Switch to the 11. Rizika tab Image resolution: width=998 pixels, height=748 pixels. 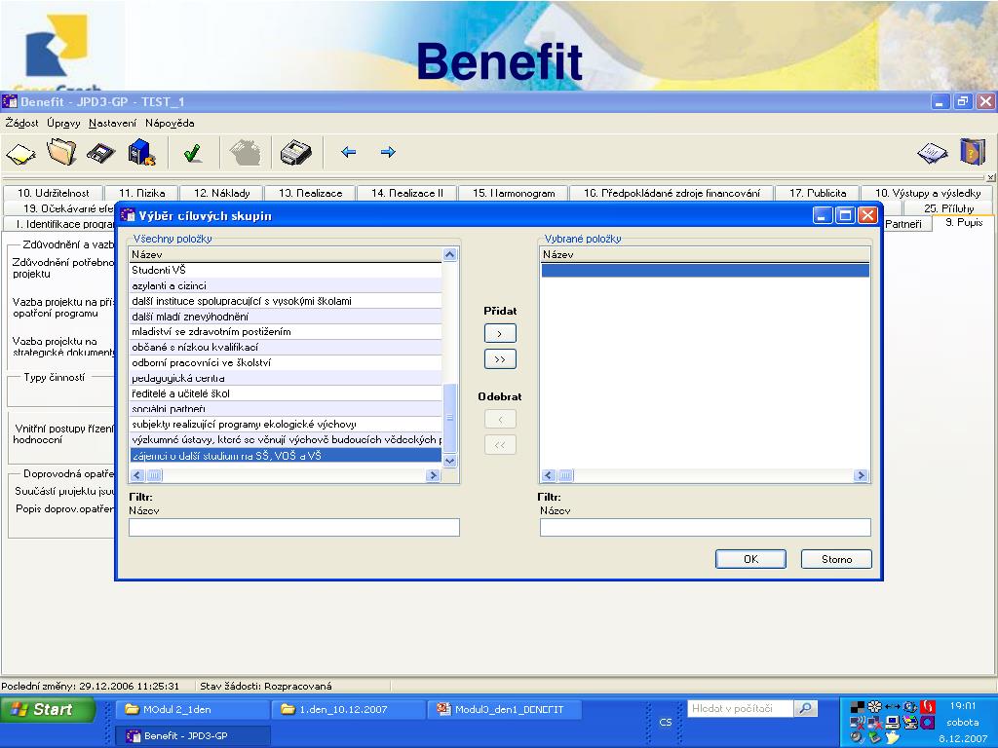142,193
